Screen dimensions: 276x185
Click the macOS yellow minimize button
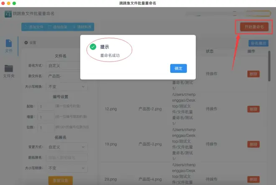[x=9, y=3]
